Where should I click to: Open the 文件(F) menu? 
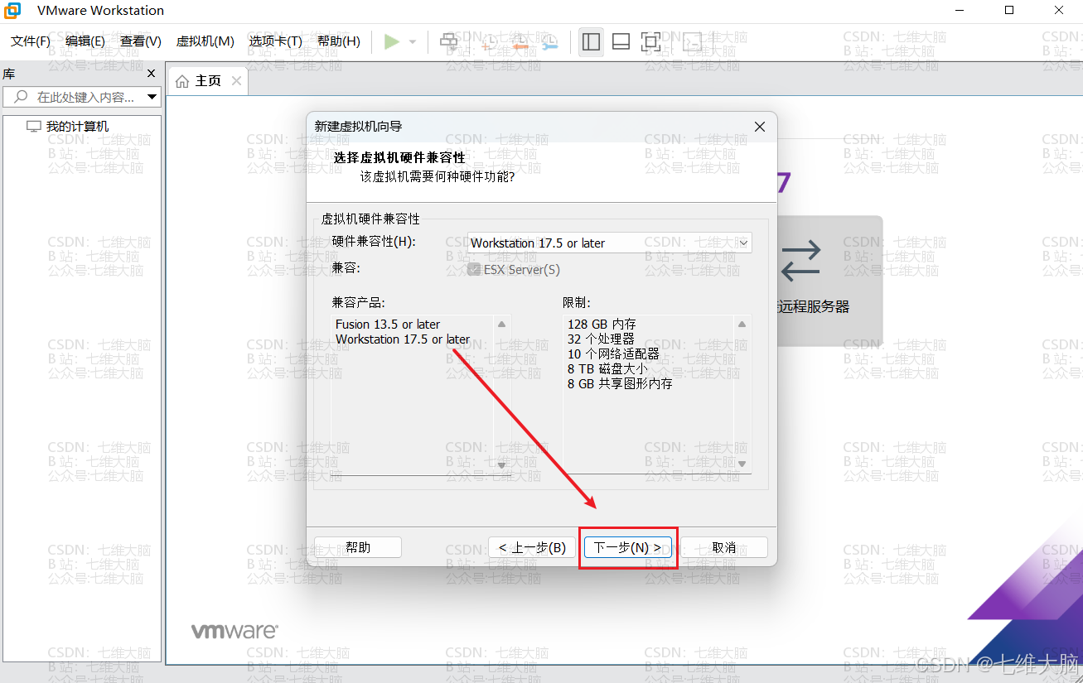pos(31,41)
